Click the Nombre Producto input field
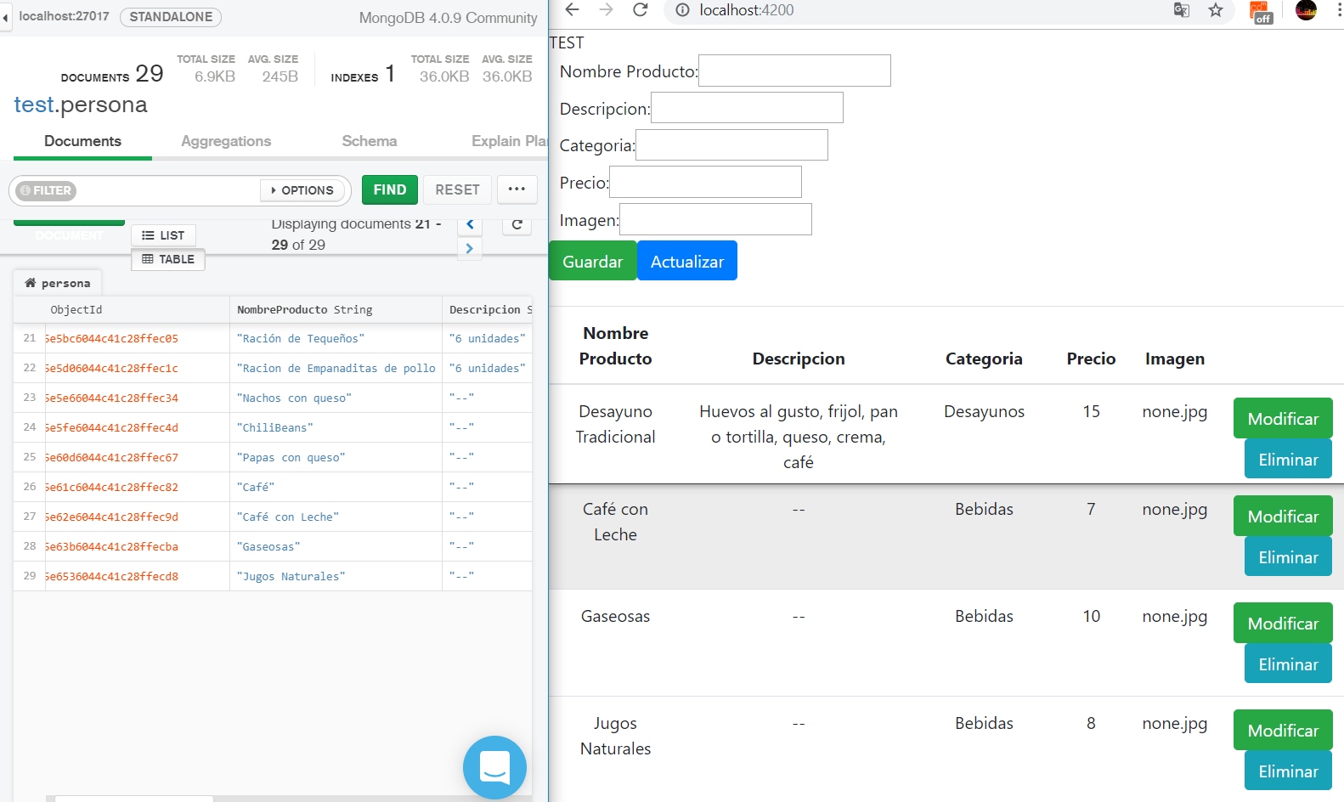Viewport: 1344px width, 802px height. (793, 71)
